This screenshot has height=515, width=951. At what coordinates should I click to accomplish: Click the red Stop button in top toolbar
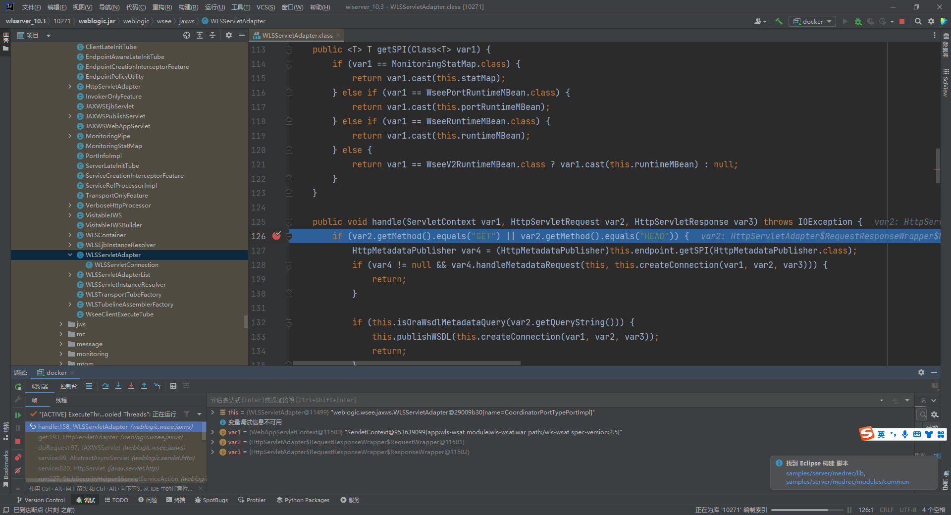pos(902,21)
